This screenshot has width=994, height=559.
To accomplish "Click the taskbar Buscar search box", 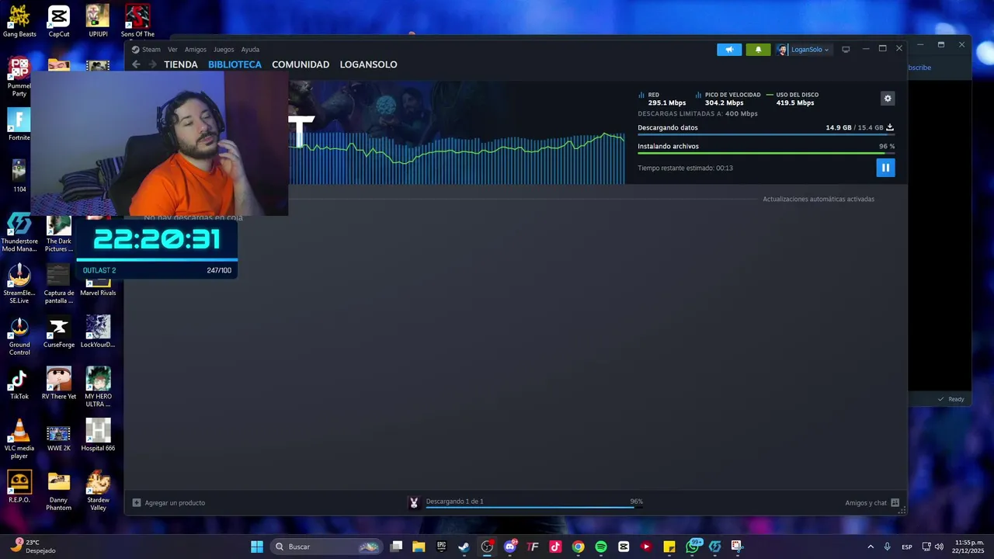I will [x=327, y=547].
